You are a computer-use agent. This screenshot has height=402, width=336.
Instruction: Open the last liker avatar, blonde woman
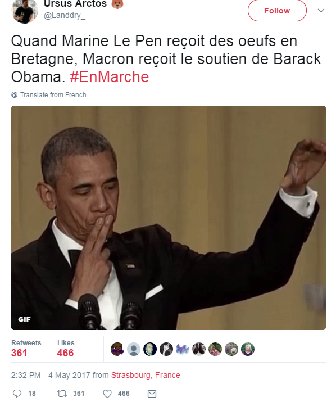tap(248, 349)
